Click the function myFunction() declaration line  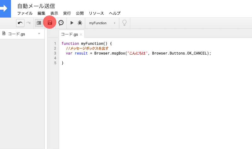[x=87, y=44]
